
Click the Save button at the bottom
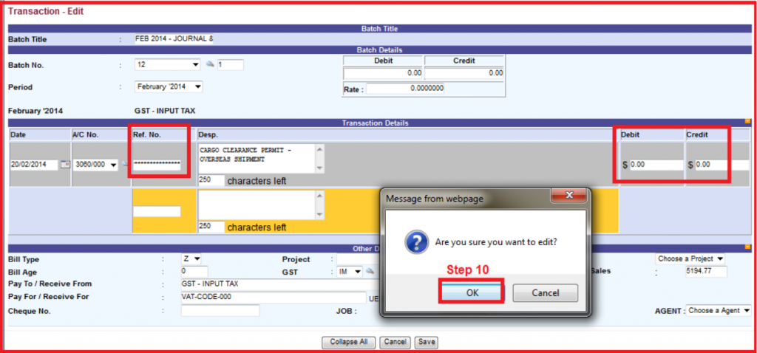click(426, 342)
